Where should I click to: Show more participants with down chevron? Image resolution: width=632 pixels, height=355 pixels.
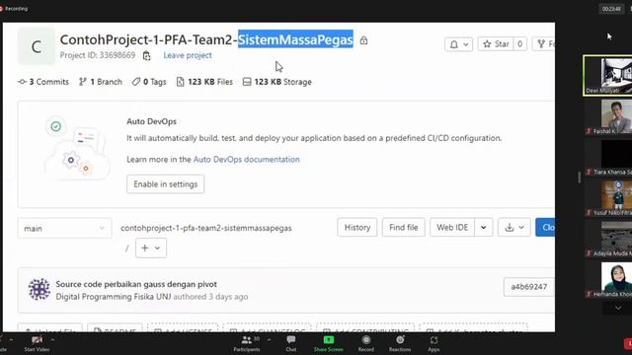(618, 308)
